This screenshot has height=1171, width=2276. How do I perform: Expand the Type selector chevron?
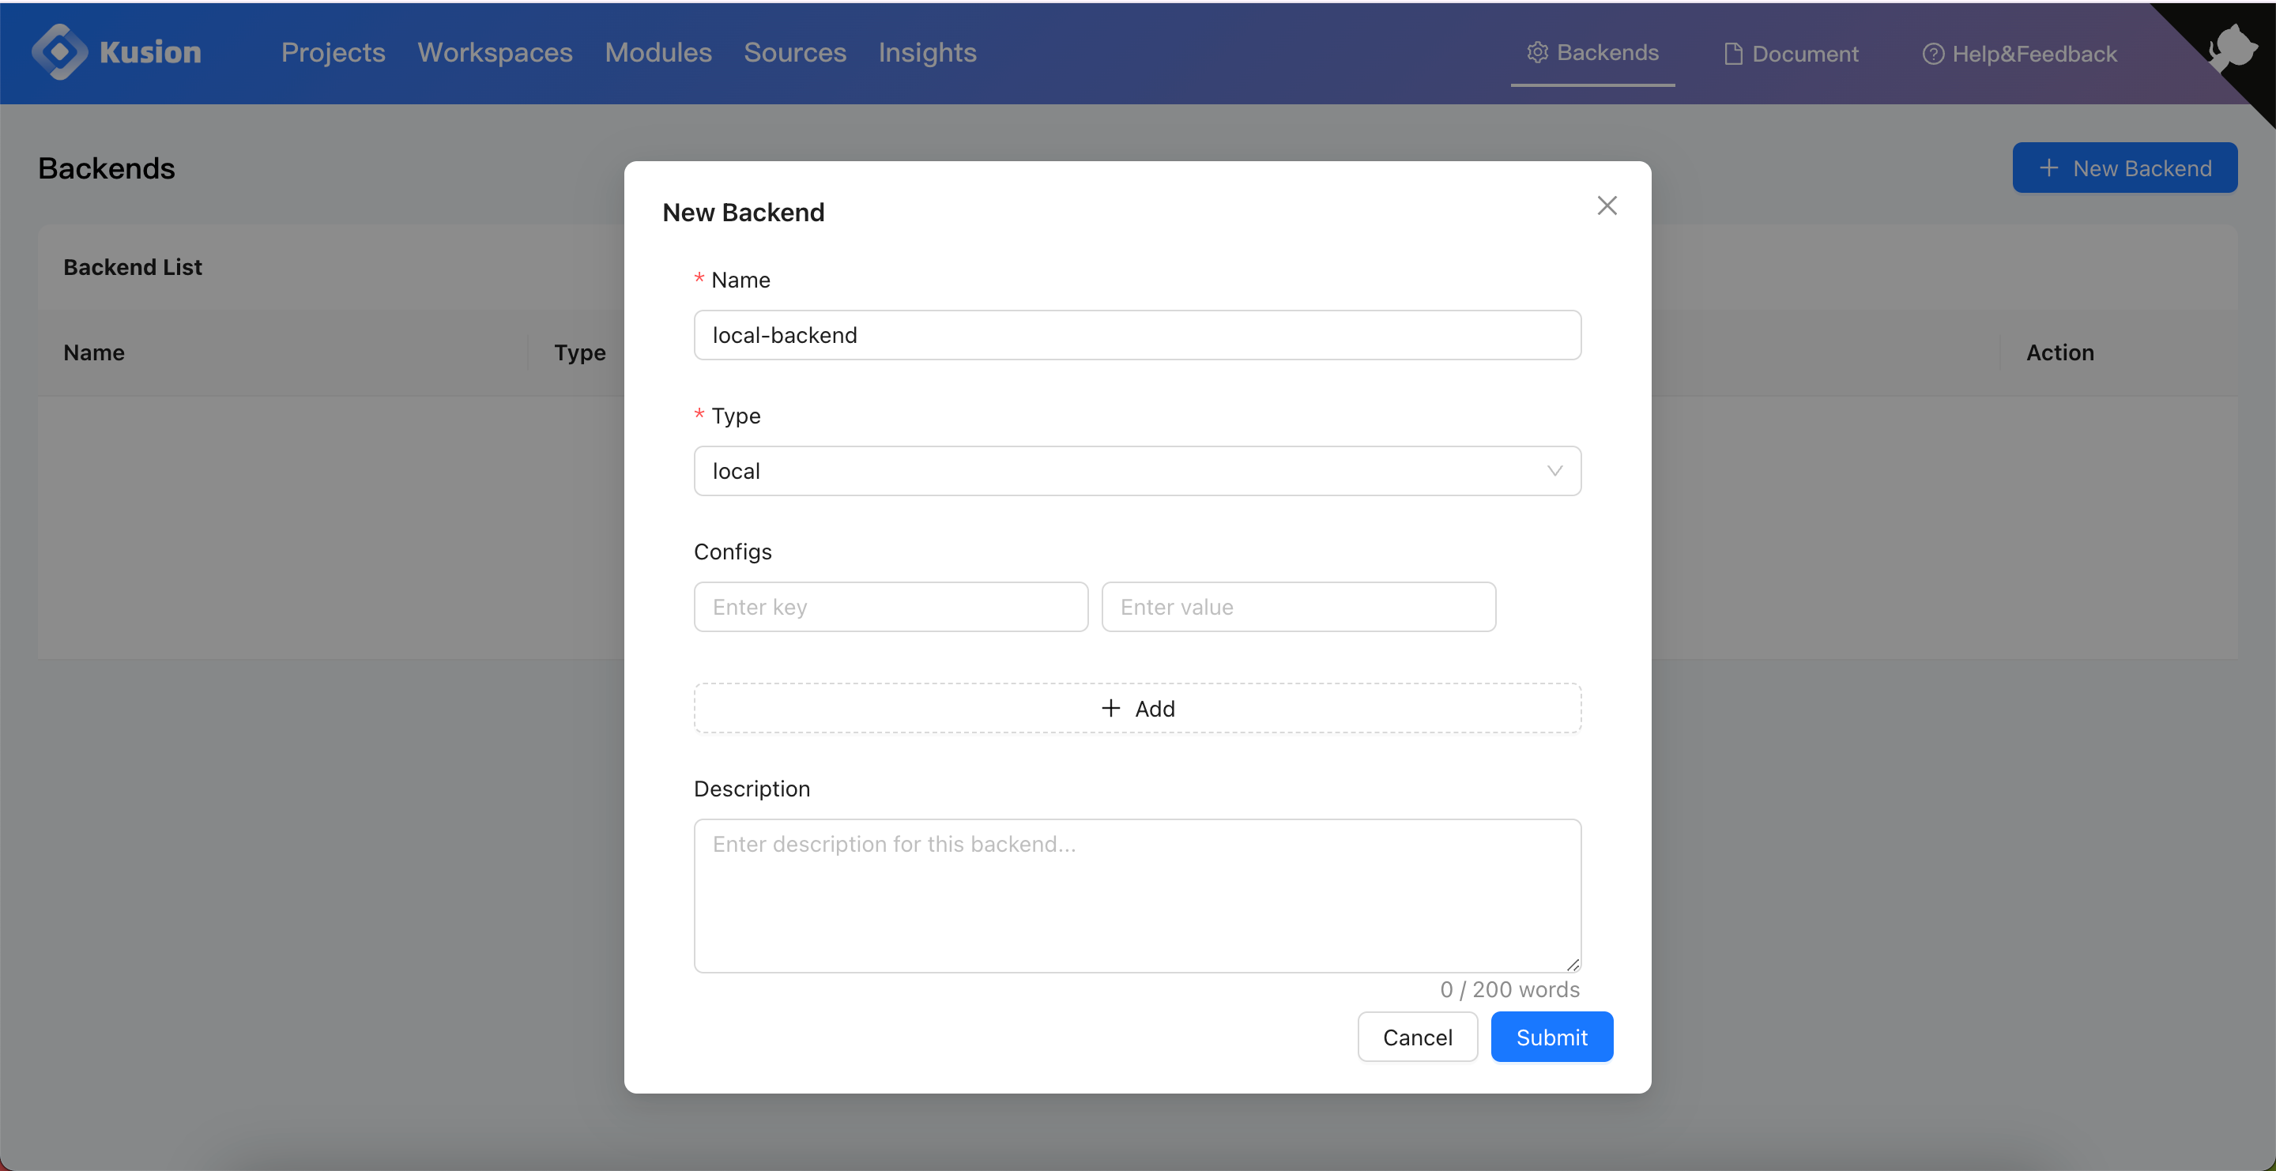(x=1554, y=471)
